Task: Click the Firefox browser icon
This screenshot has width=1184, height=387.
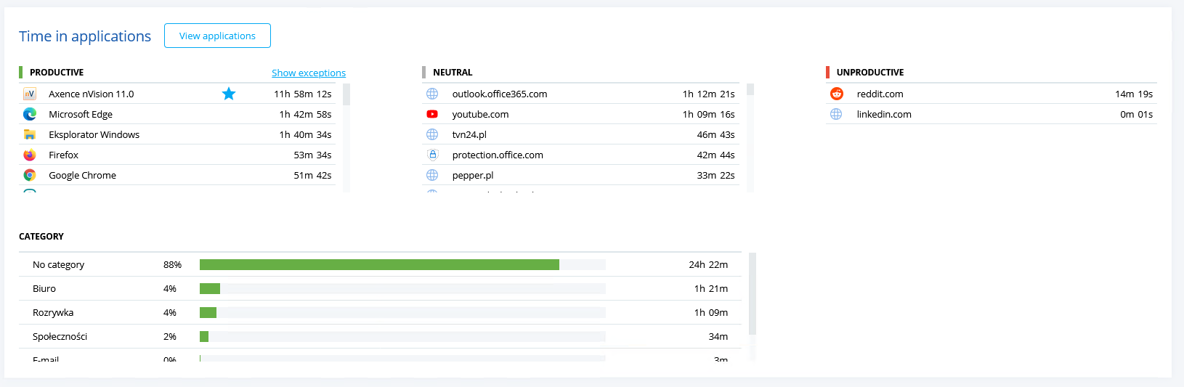Action: pos(30,155)
